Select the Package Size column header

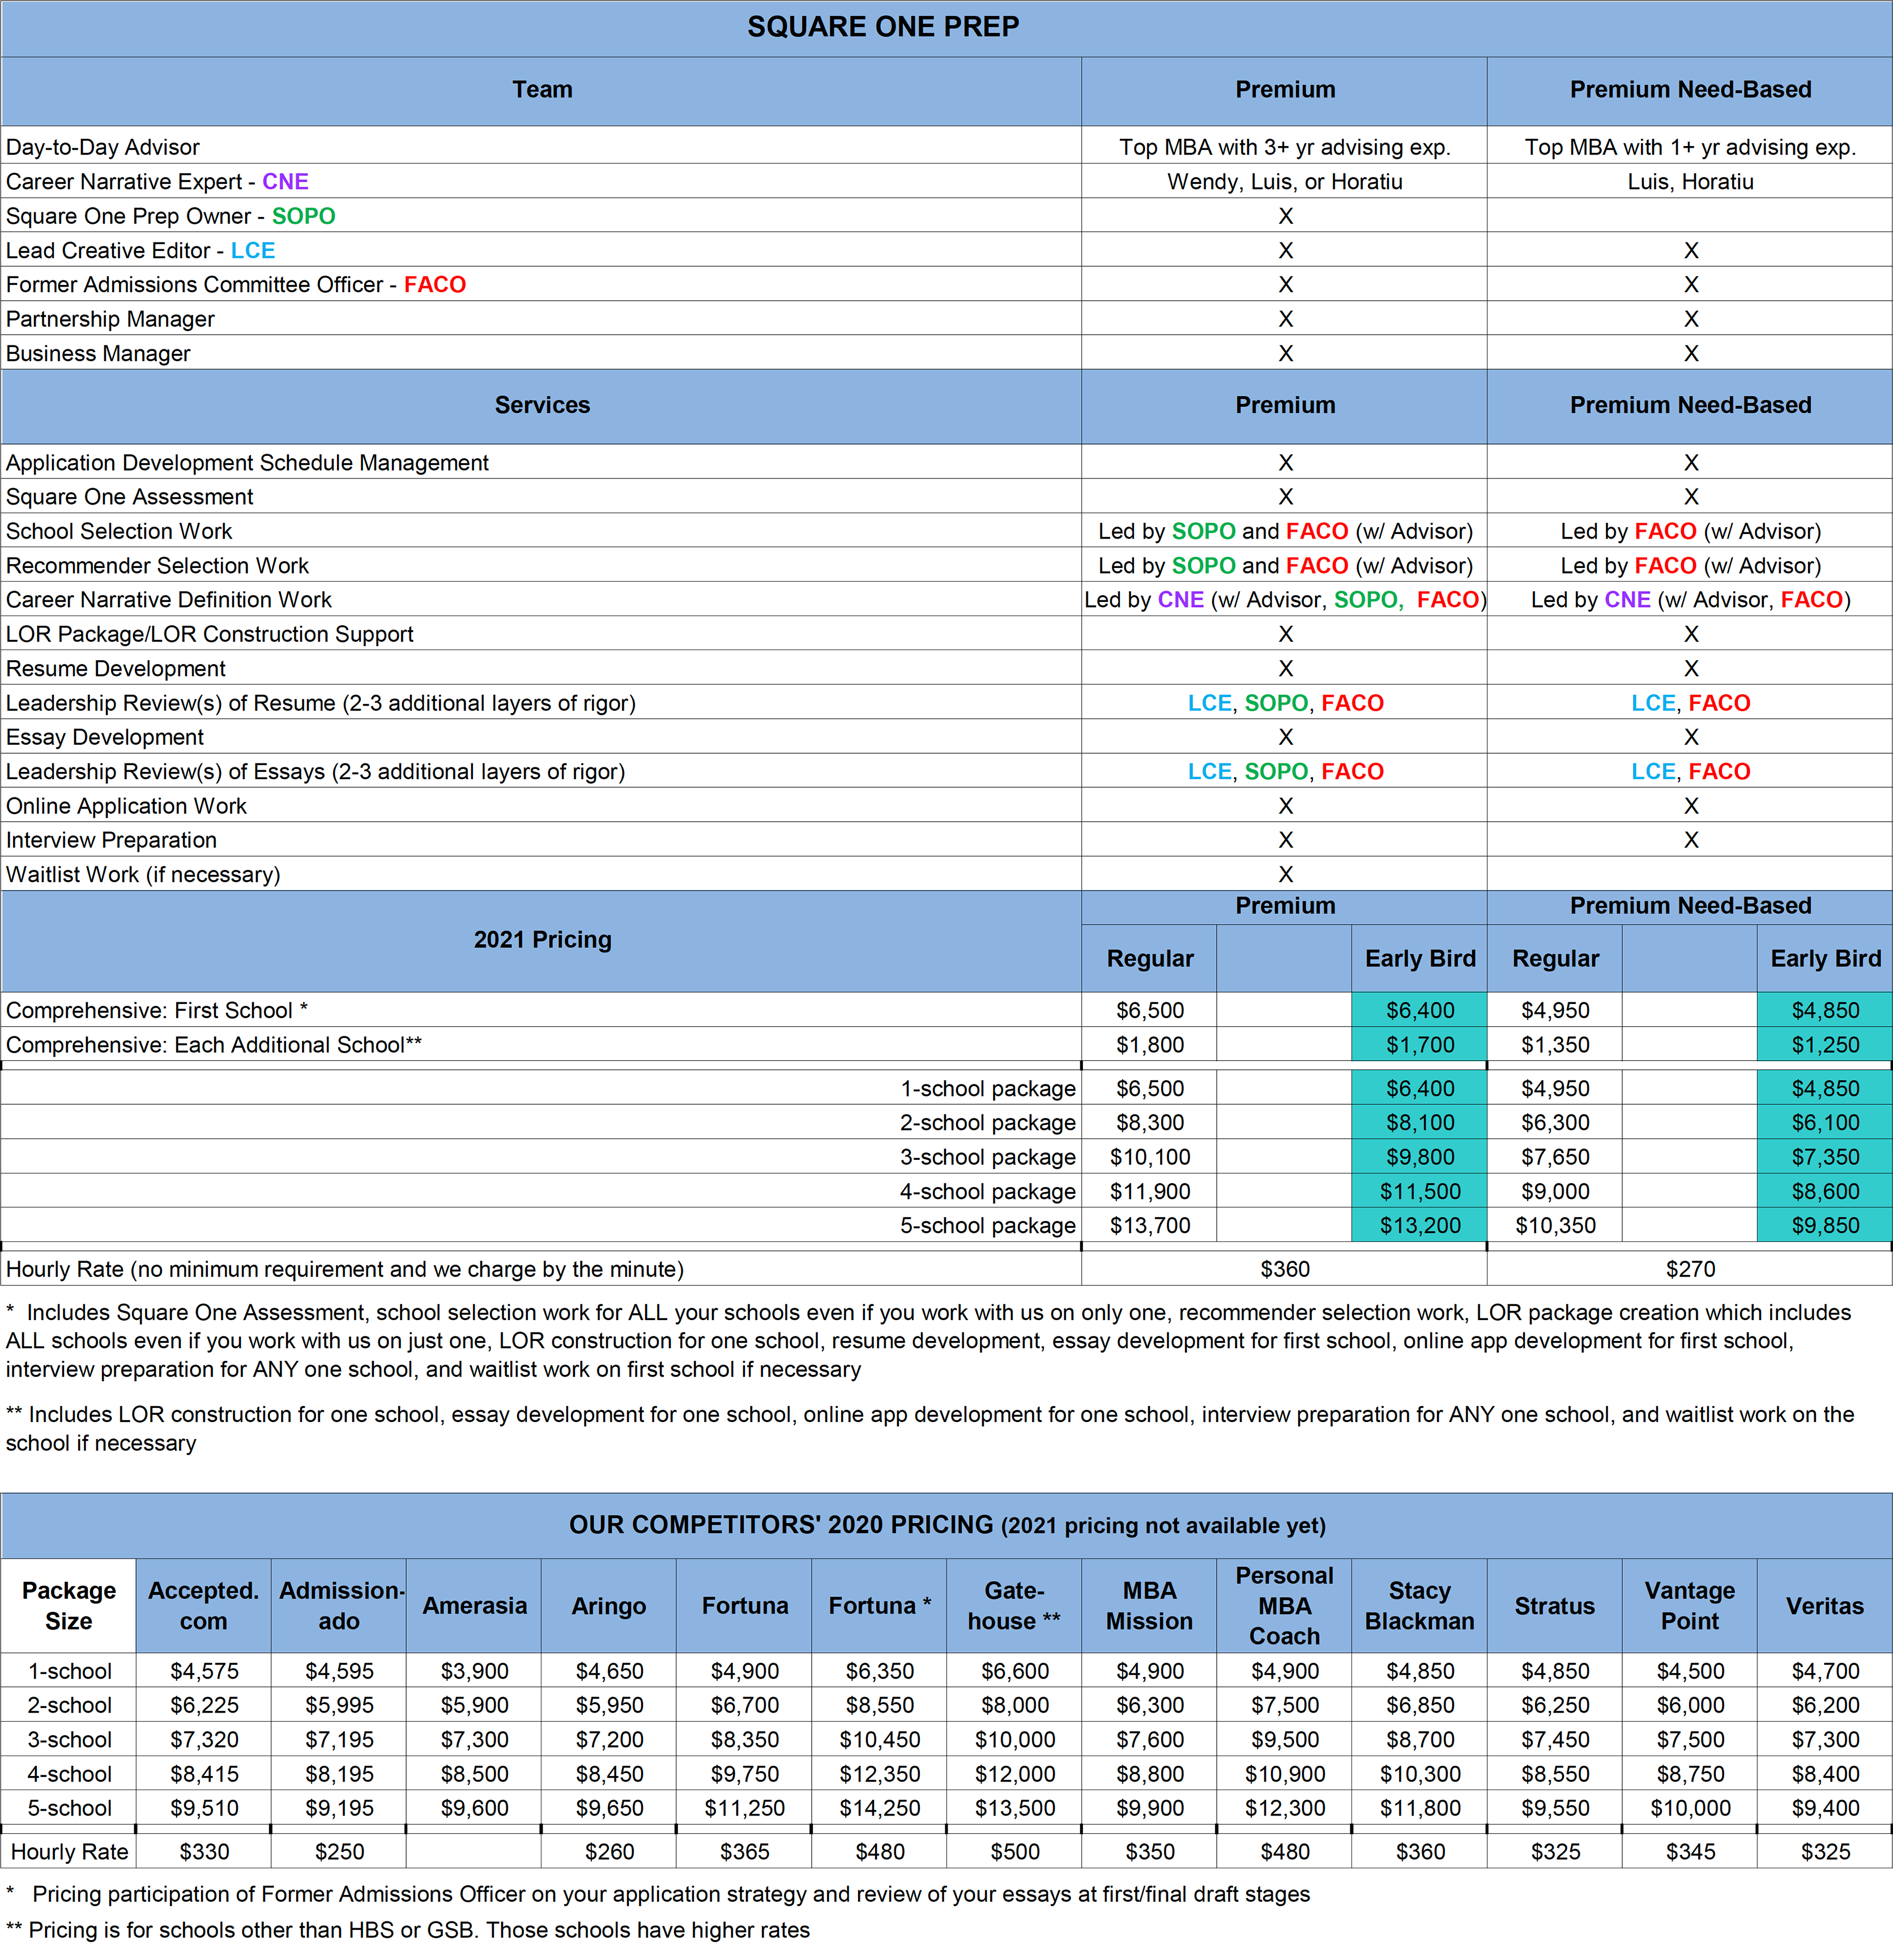point(68,1605)
